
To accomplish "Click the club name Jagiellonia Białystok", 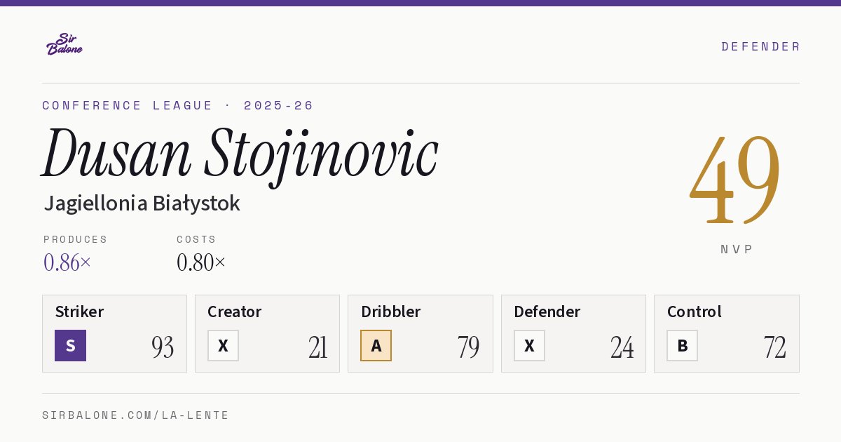I will (142, 203).
